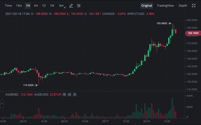Viewport: 201px width, 125px height.
Task: Click the 02/16 date axis label
Action: pos(64,121)
